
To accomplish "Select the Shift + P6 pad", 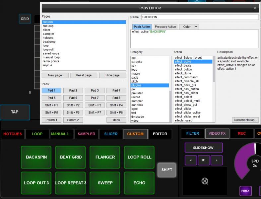I will pos(73,112).
